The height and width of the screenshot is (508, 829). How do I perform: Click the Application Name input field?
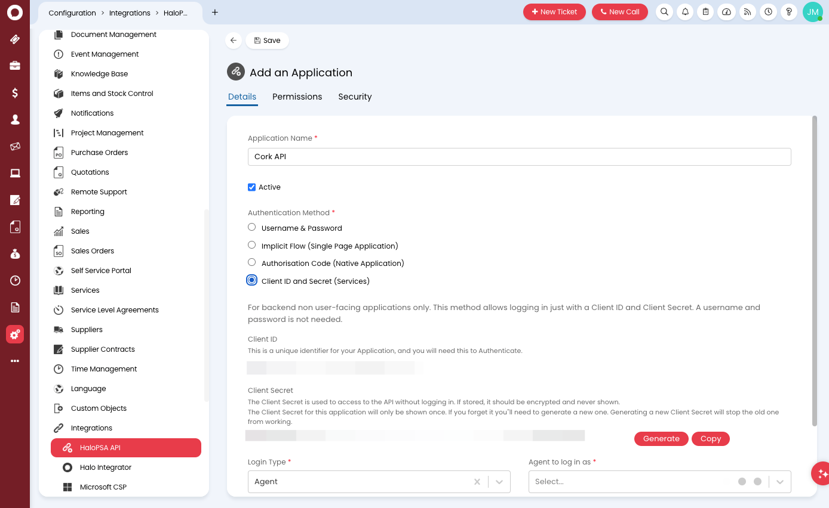pyautogui.click(x=520, y=157)
